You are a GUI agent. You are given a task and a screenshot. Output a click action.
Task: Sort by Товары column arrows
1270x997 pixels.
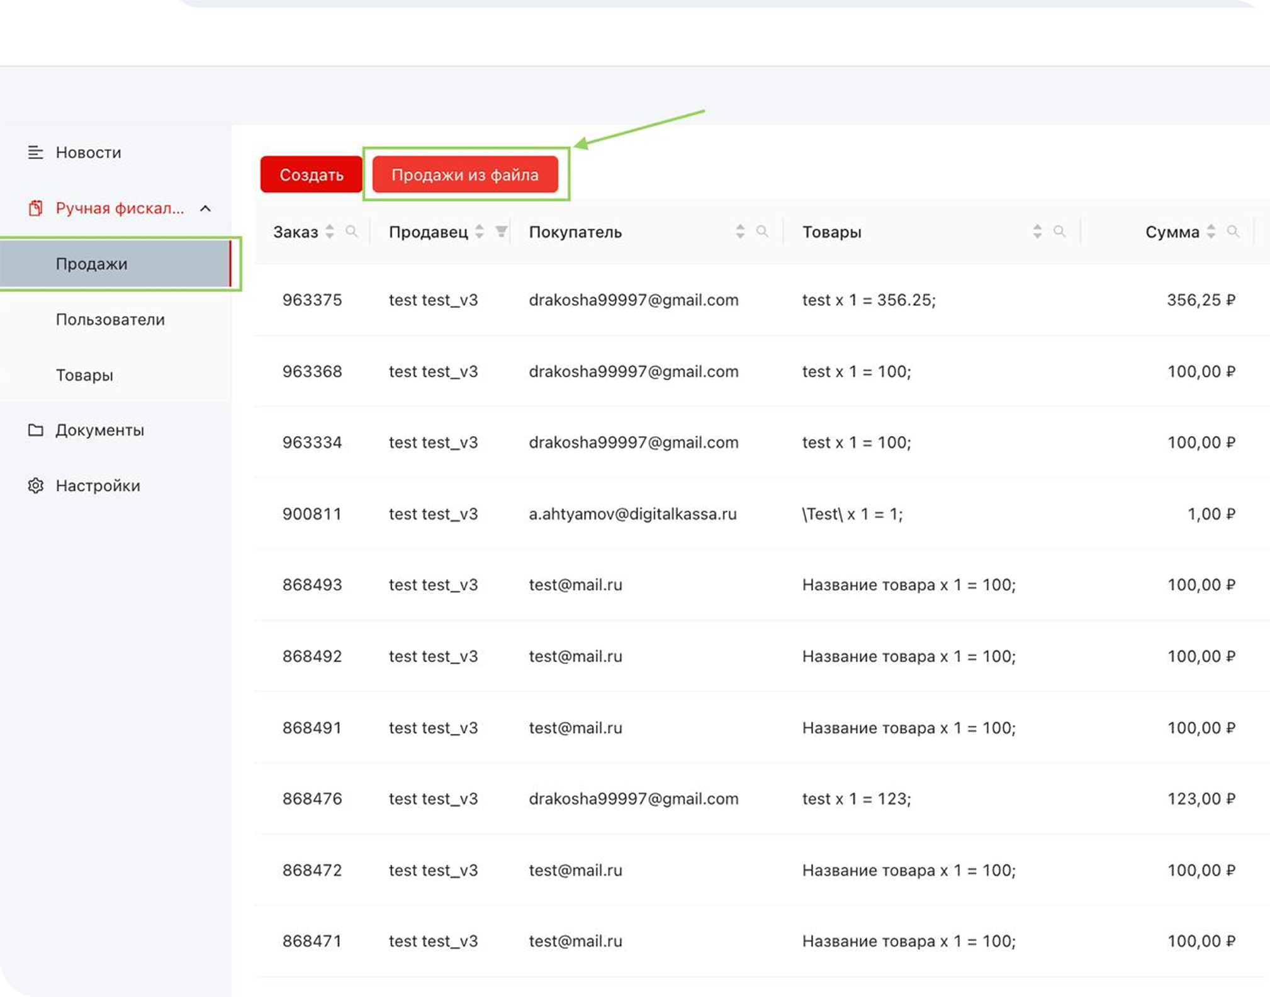(x=1037, y=232)
